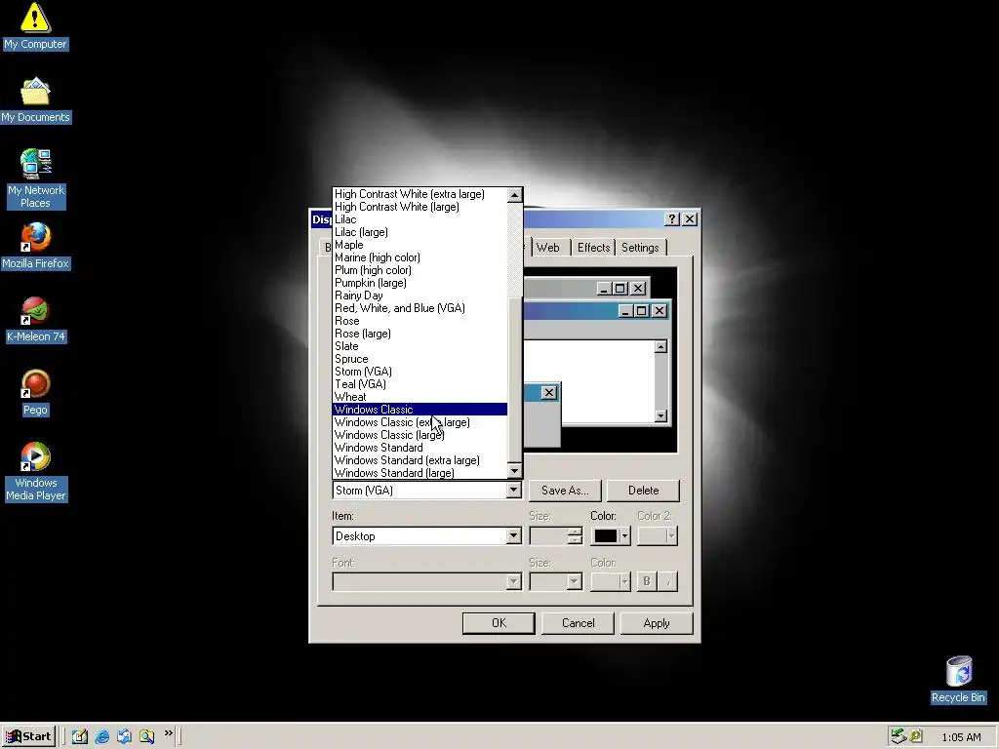Choose Red, White, and Blue (VGA) scheme
Image resolution: width=999 pixels, height=749 pixels.
[x=420, y=307]
